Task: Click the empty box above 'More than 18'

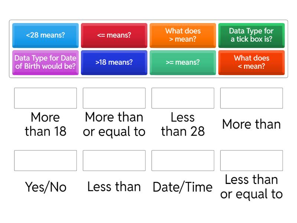Action: click(45, 98)
